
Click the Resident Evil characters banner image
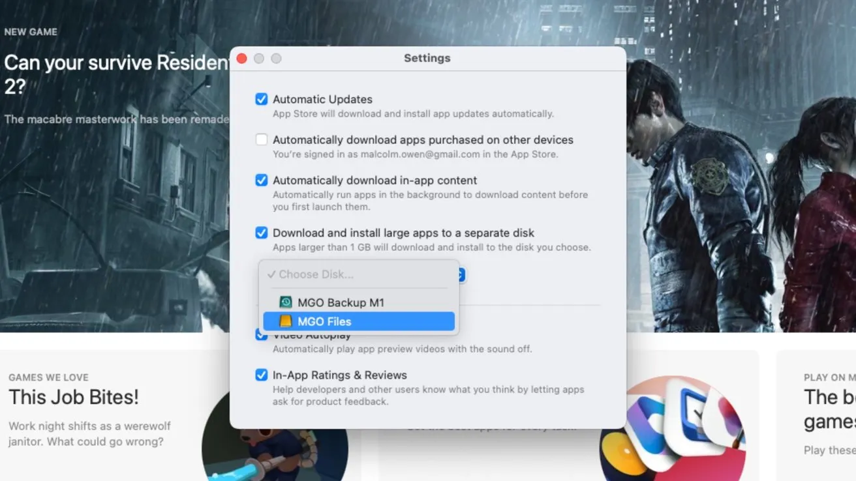(737, 196)
